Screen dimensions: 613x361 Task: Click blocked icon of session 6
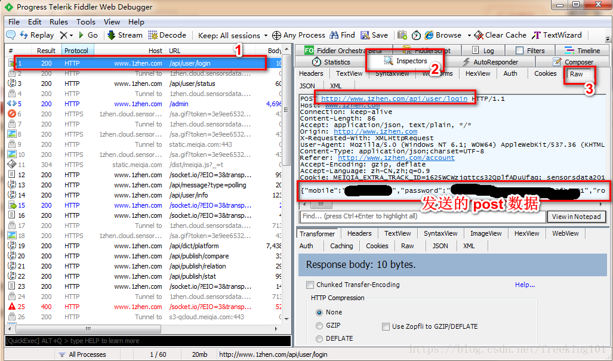click(x=12, y=114)
